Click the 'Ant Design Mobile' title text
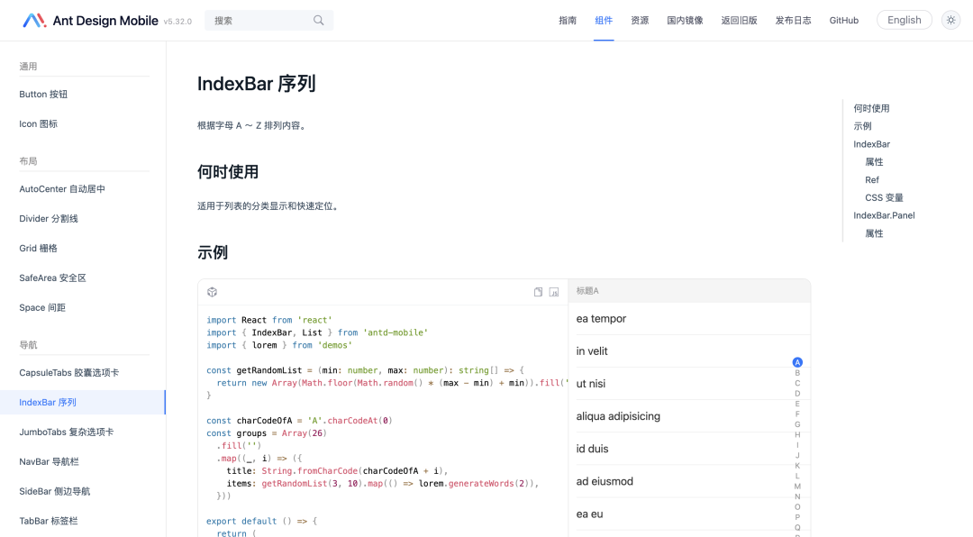This screenshot has height=537, width=973. tap(105, 21)
